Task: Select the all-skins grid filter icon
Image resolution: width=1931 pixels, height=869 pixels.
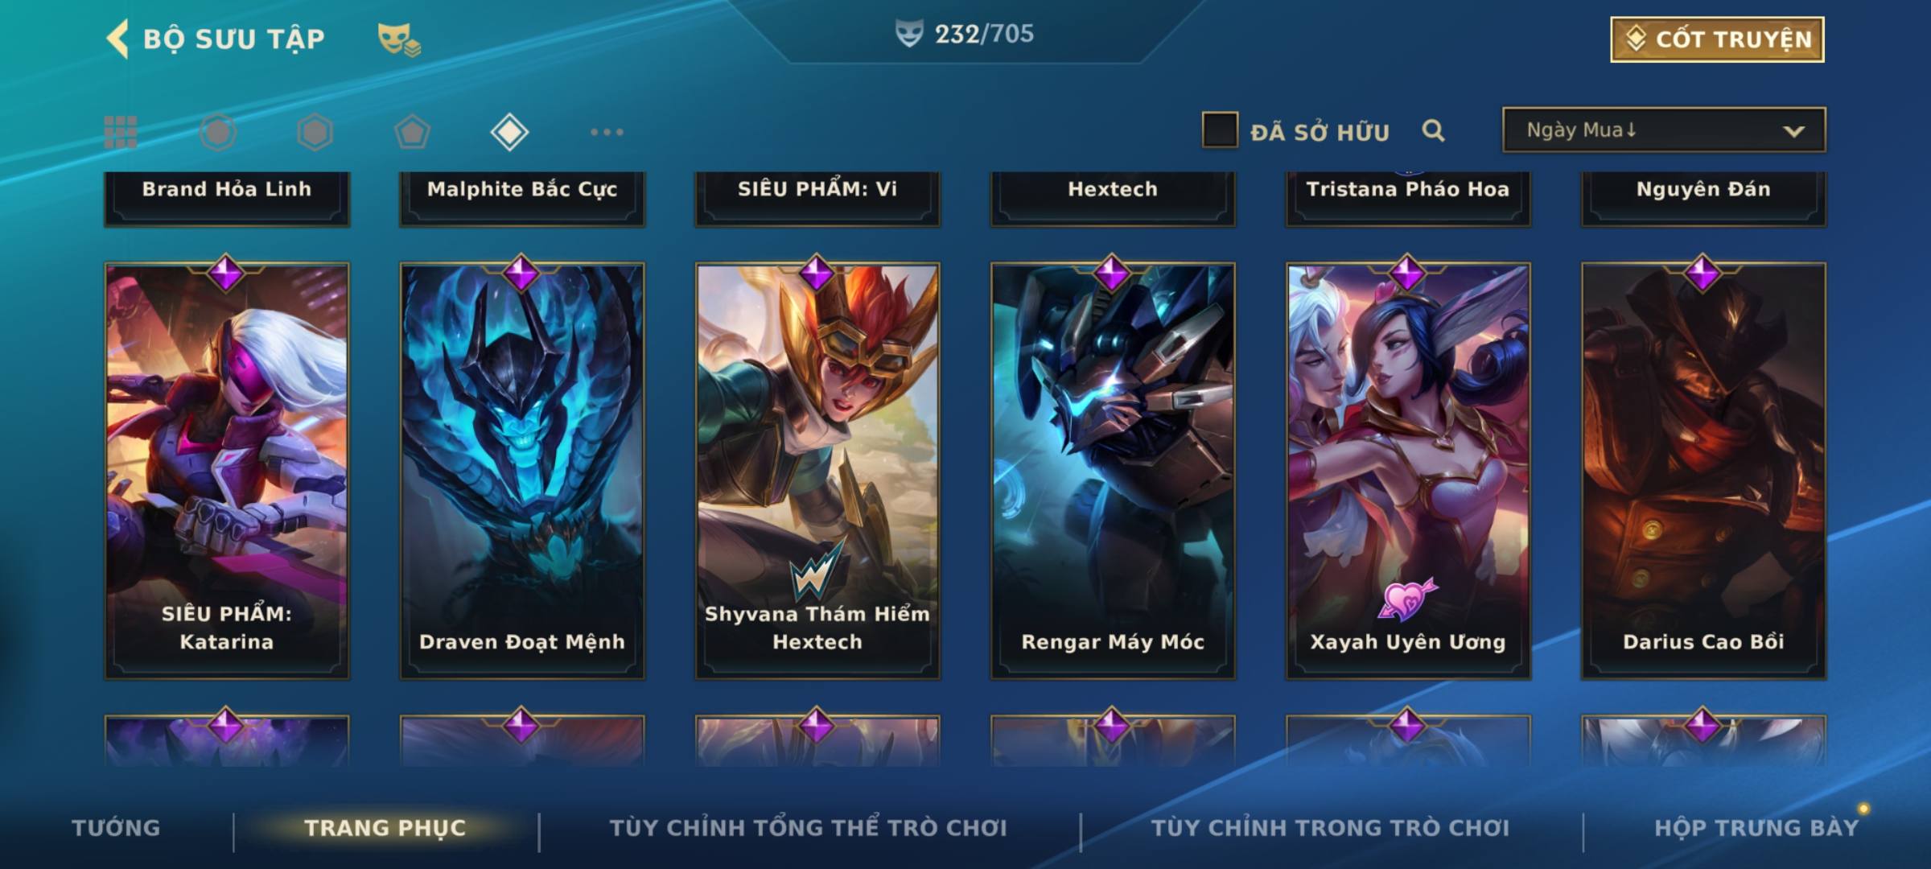Action: coord(121,132)
